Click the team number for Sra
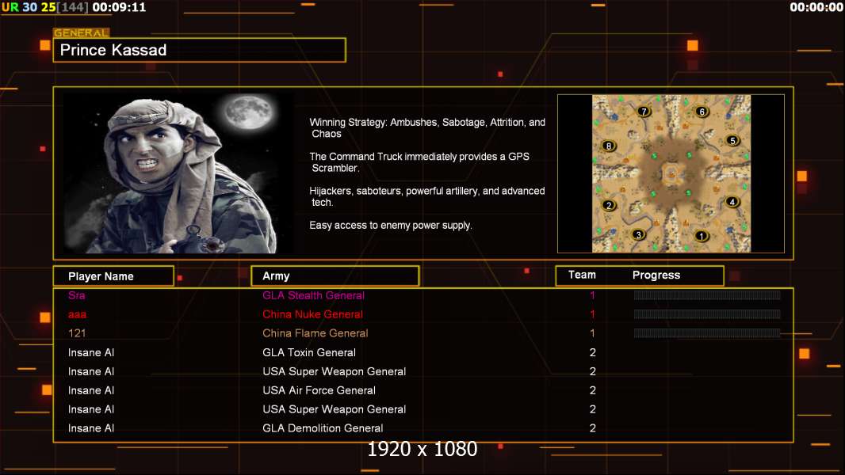The image size is (845, 475). coord(592,295)
